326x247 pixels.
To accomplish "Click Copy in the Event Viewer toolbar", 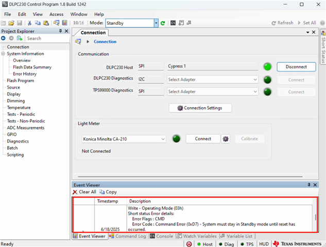I will [x=108, y=192].
